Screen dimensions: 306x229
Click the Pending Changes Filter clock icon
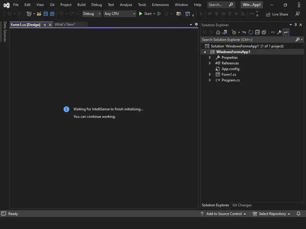coord(234,32)
